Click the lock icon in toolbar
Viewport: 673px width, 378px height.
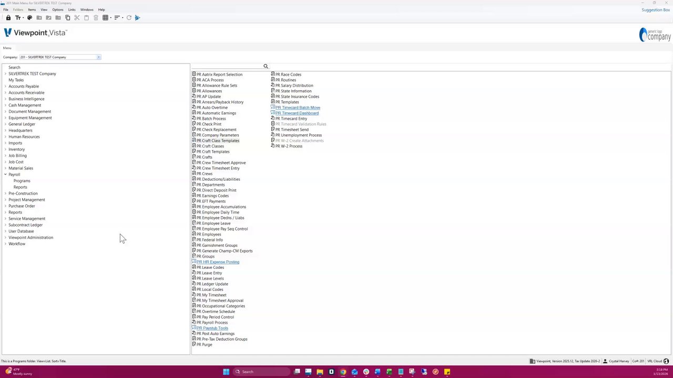click(8, 18)
